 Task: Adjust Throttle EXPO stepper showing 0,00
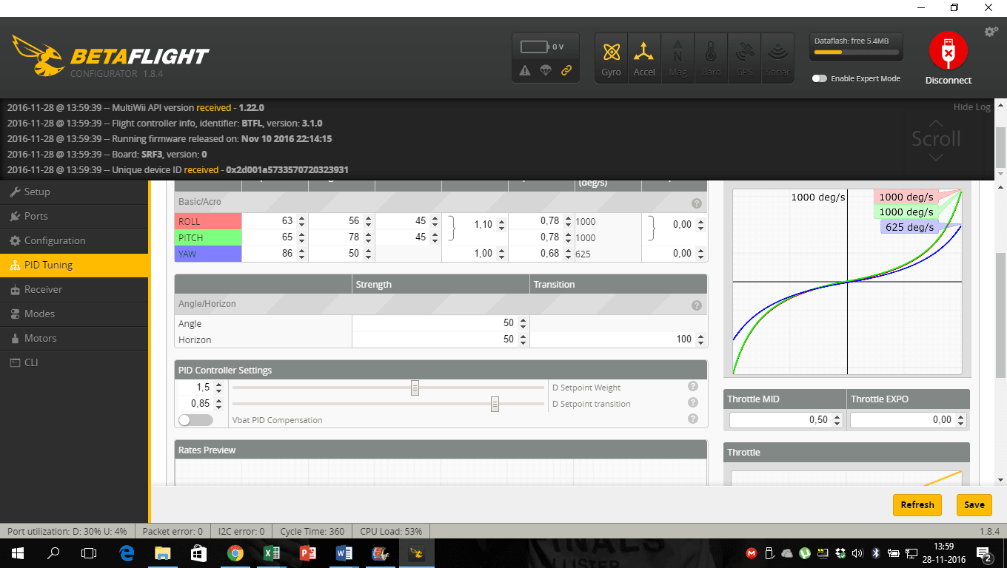(961, 420)
